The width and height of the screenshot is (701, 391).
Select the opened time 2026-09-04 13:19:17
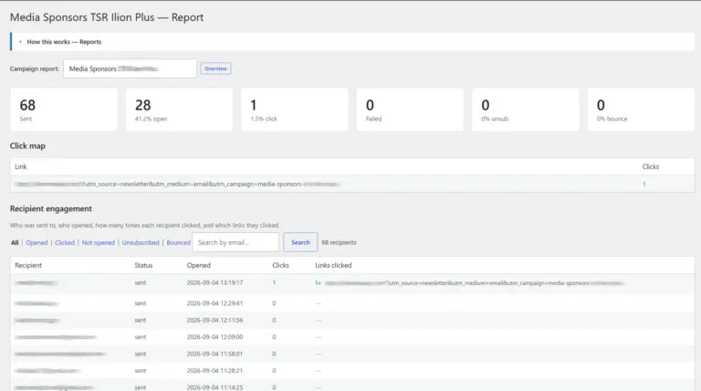click(214, 282)
